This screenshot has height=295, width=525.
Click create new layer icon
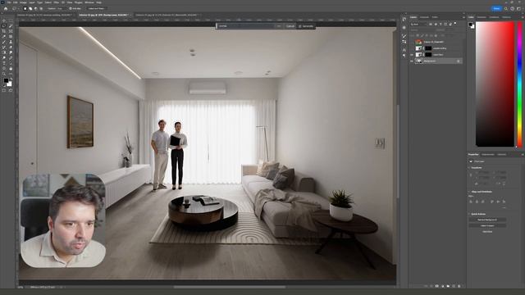pyautogui.click(x=454, y=286)
